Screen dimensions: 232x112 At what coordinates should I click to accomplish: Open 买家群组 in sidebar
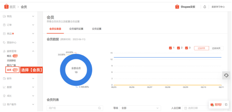pos(11,60)
